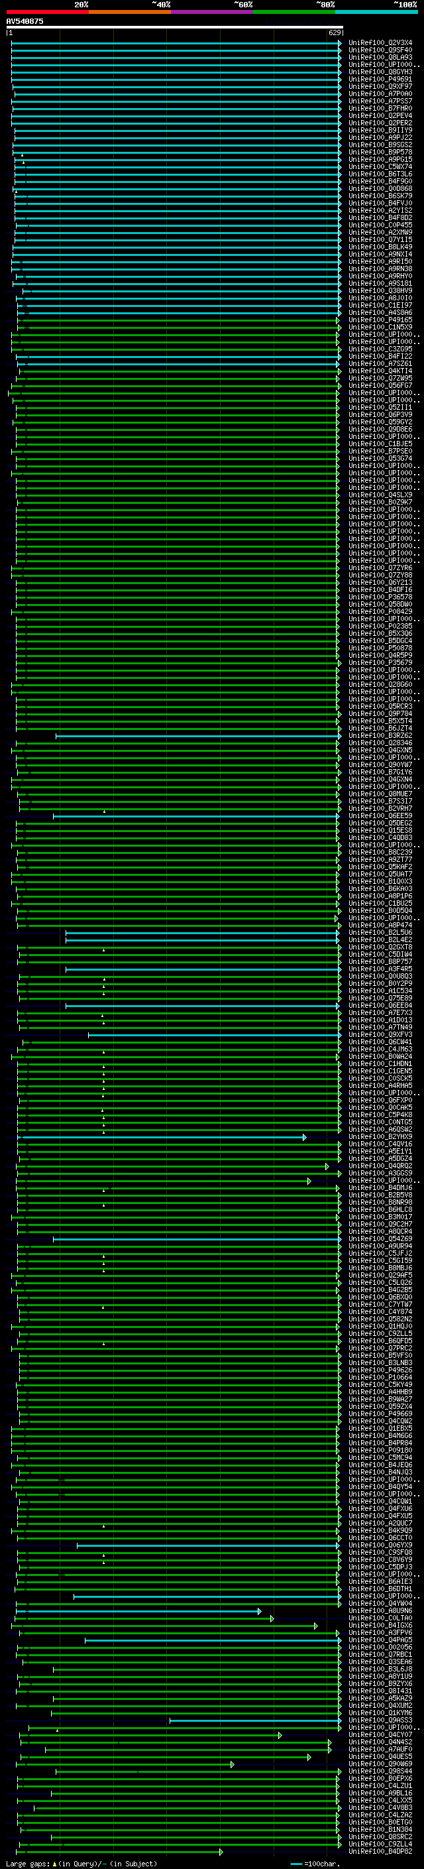Select the UniRef100_A3F4R5 label
This screenshot has width=424, height=1869.
click(x=380, y=969)
